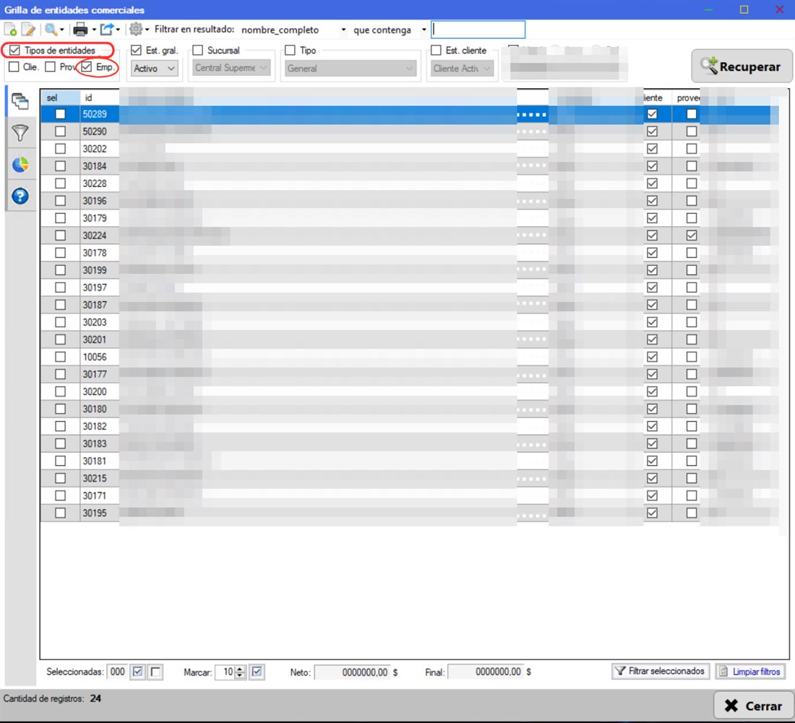Apply marking with the check icon after Marcar
Image resolution: width=795 pixels, height=723 pixels.
click(x=257, y=672)
